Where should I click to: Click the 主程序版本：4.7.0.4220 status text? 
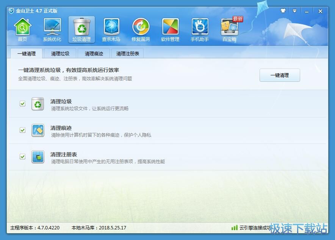coord(35,228)
